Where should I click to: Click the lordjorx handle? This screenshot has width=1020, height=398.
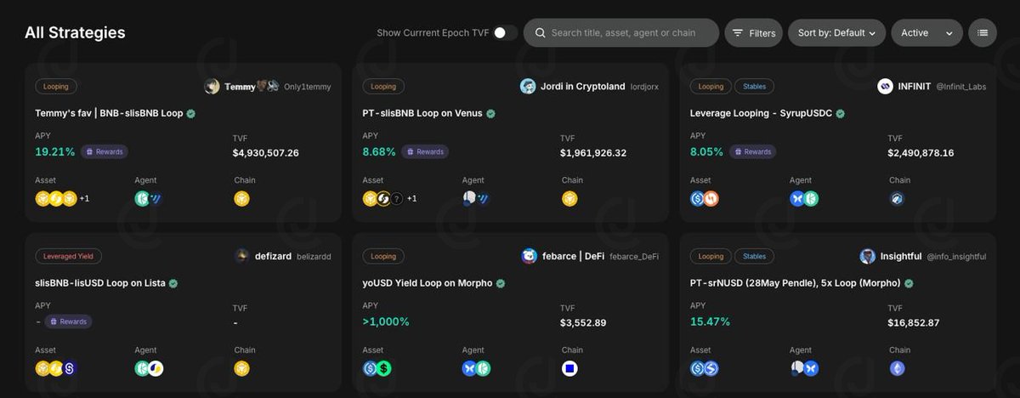(644, 87)
